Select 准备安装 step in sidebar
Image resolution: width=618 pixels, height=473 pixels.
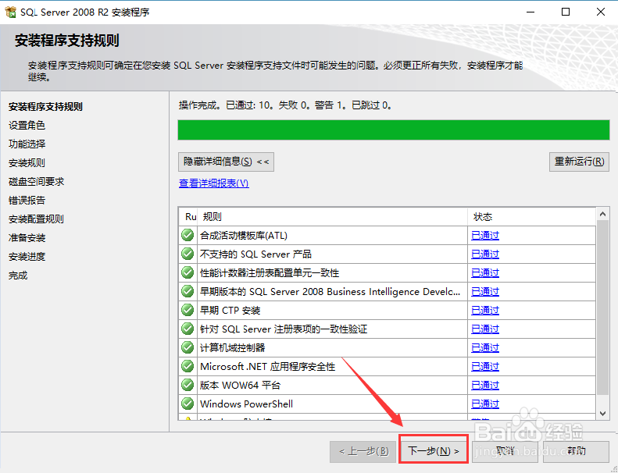pos(27,238)
